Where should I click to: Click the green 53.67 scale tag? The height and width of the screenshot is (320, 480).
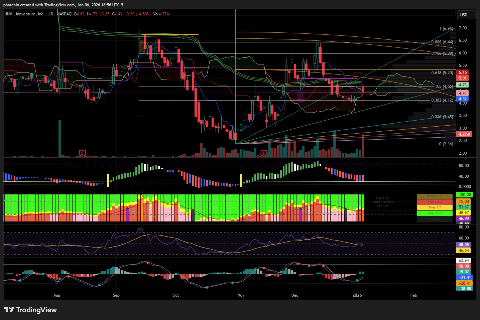(464, 207)
